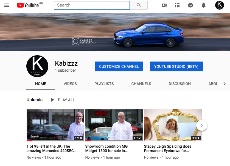Click the Uploads section heading

35,100
